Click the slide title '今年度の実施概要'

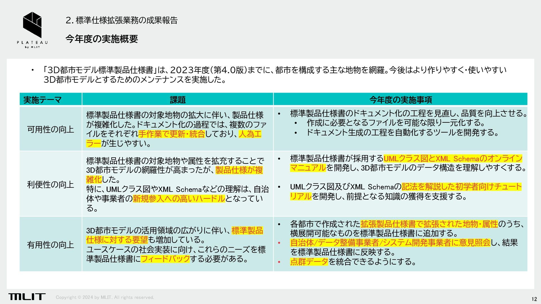pos(102,39)
